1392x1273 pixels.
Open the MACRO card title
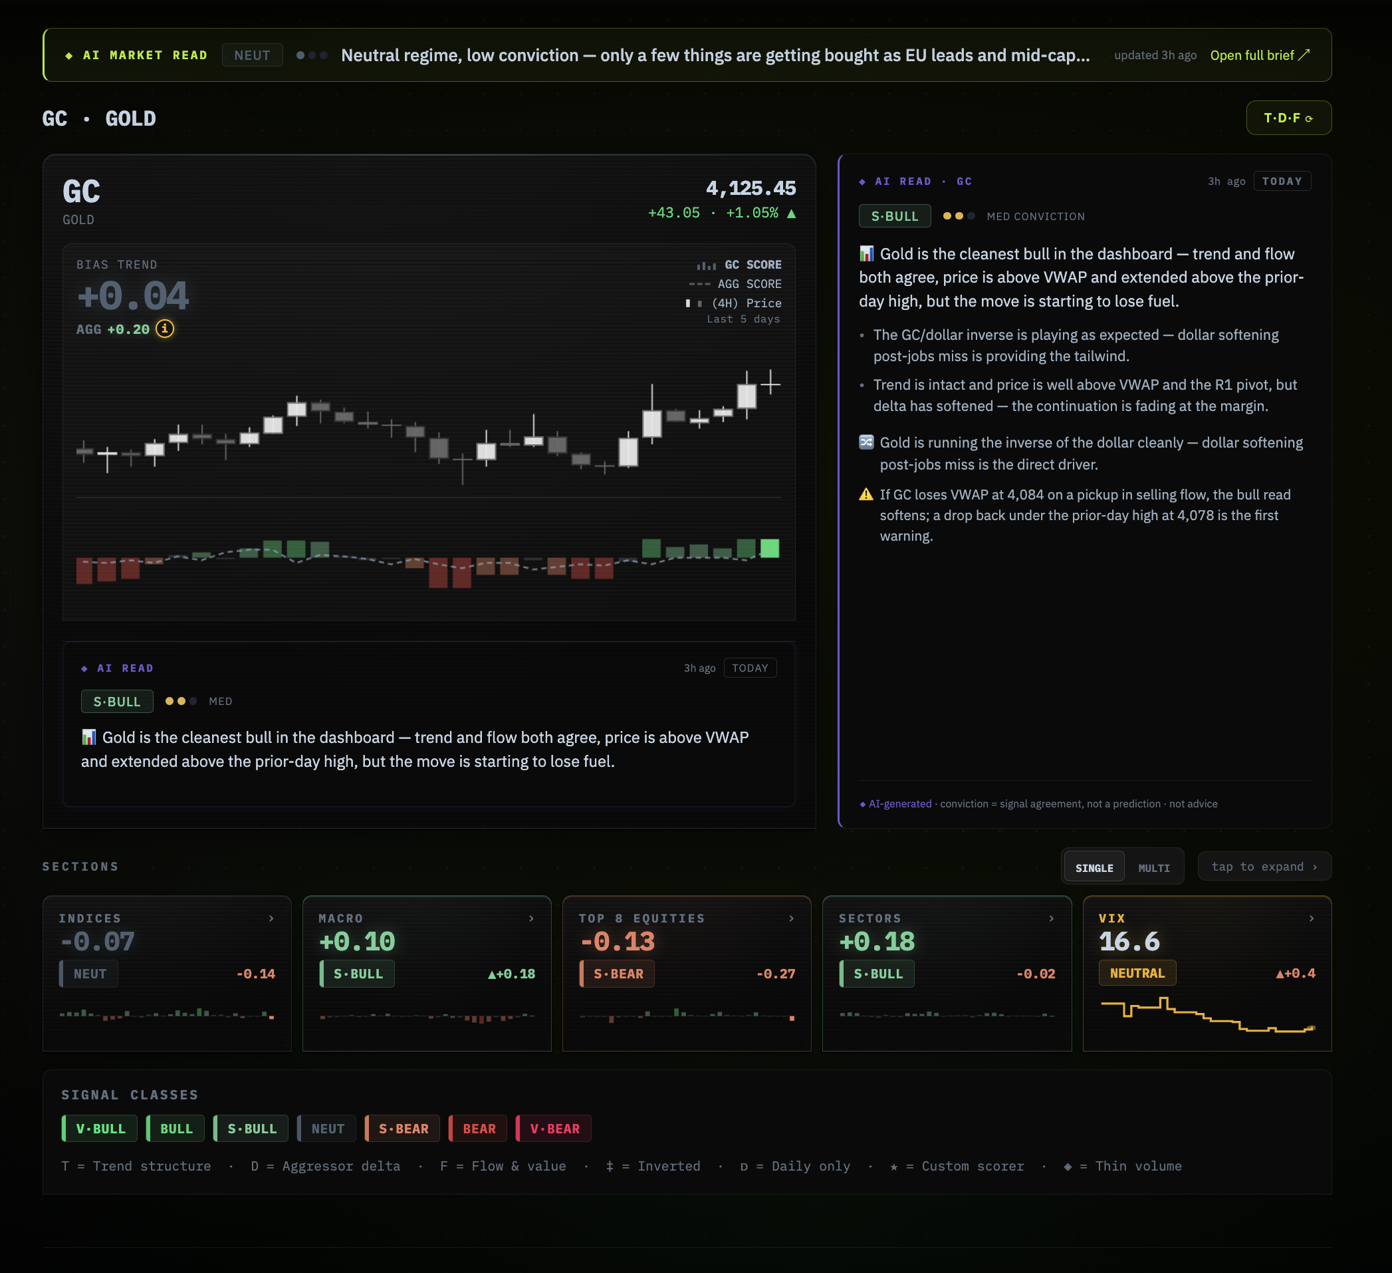pos(340,919)
